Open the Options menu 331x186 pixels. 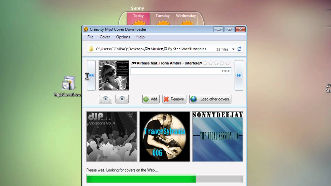click(x=123, y=37)
